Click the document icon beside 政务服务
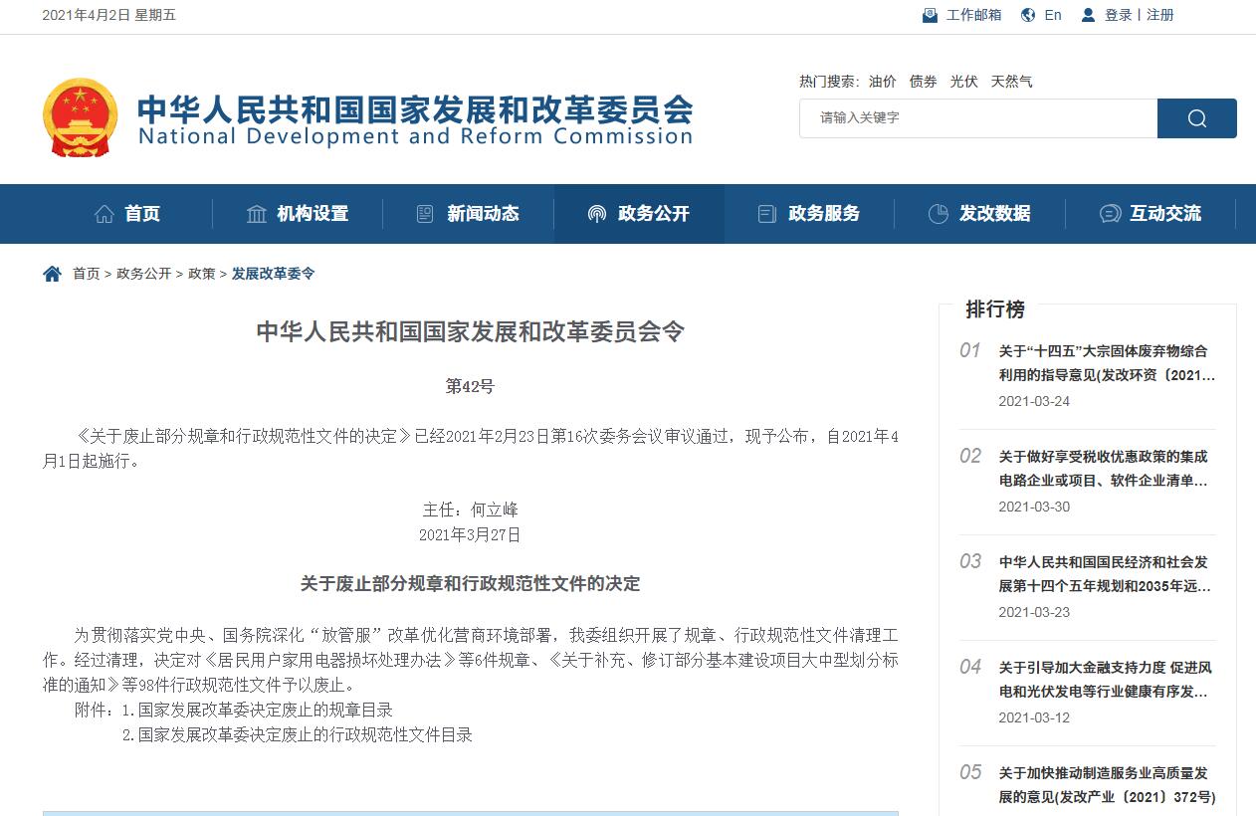Screen dimensions: 1256x816 (766, 213)
